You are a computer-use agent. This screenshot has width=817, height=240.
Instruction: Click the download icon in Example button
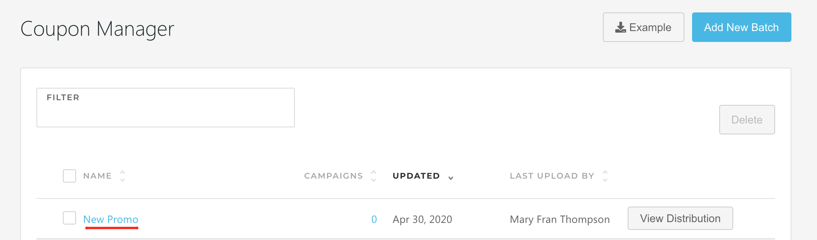620,28
